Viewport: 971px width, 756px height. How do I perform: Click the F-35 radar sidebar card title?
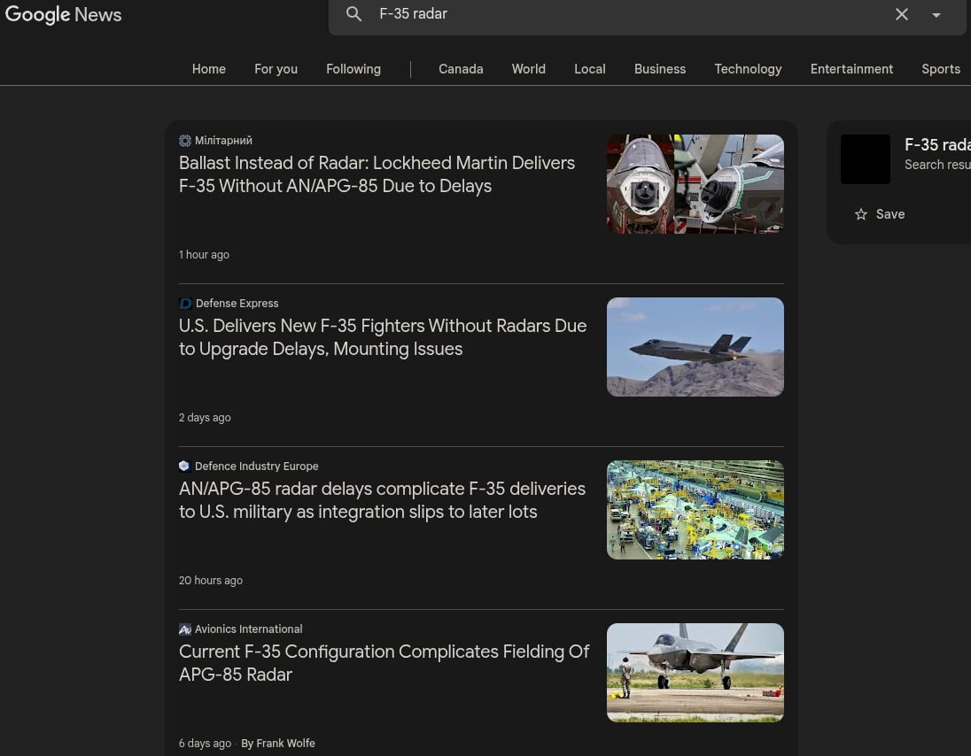tap(937, 145)
